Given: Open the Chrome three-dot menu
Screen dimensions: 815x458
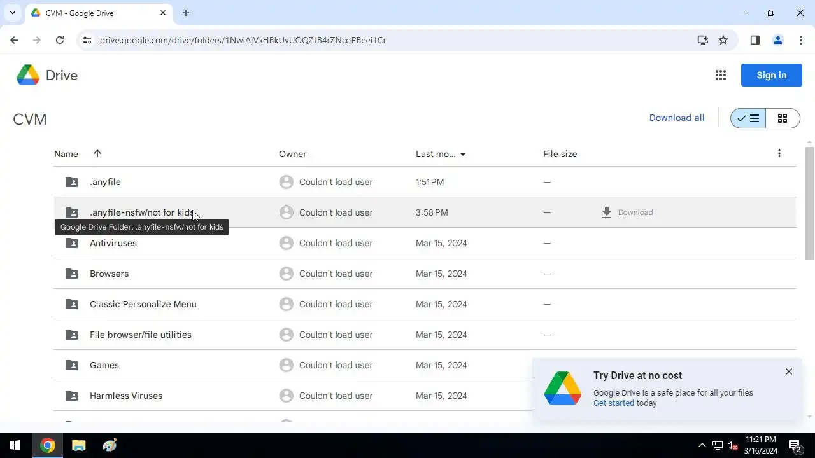Looking at the screenshot, I should pyautogui.click(x=801, y=40).
